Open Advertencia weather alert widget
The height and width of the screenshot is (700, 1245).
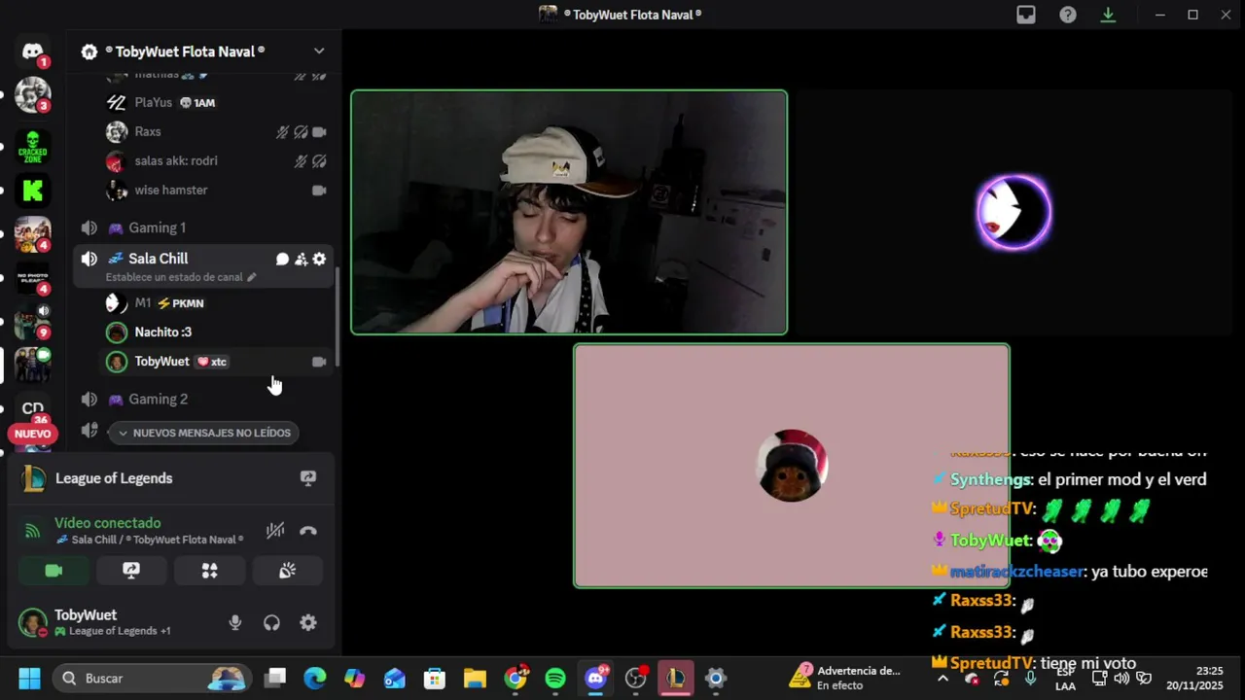coord(846,678)
